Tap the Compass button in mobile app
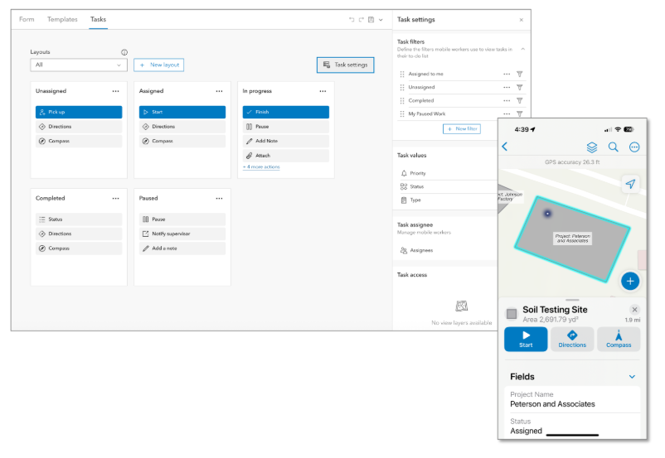 click(x=619, y=339)
